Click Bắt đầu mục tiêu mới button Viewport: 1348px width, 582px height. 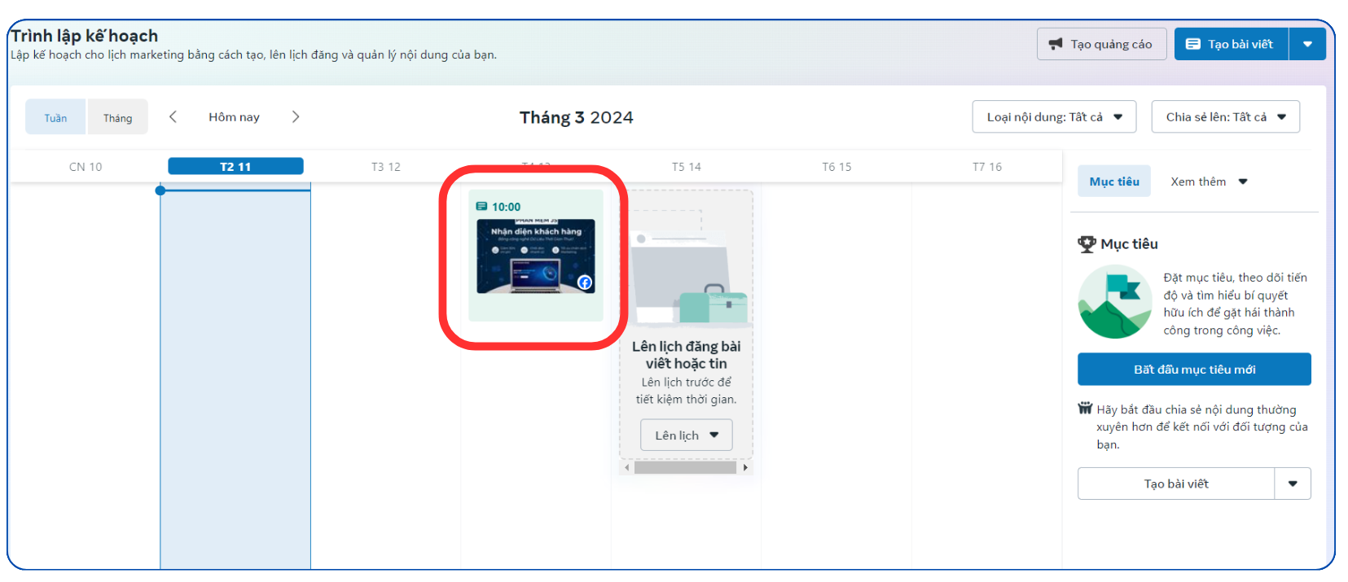tap(1194, 370)
